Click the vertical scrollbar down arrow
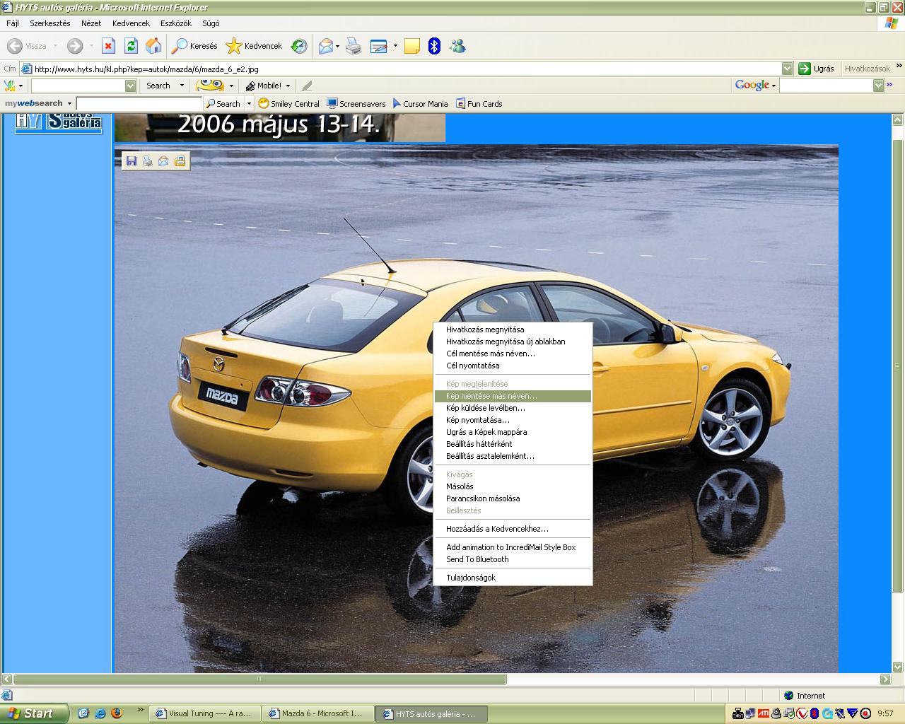This screenshot has height=724, width=905. click(x=898, y=666)
